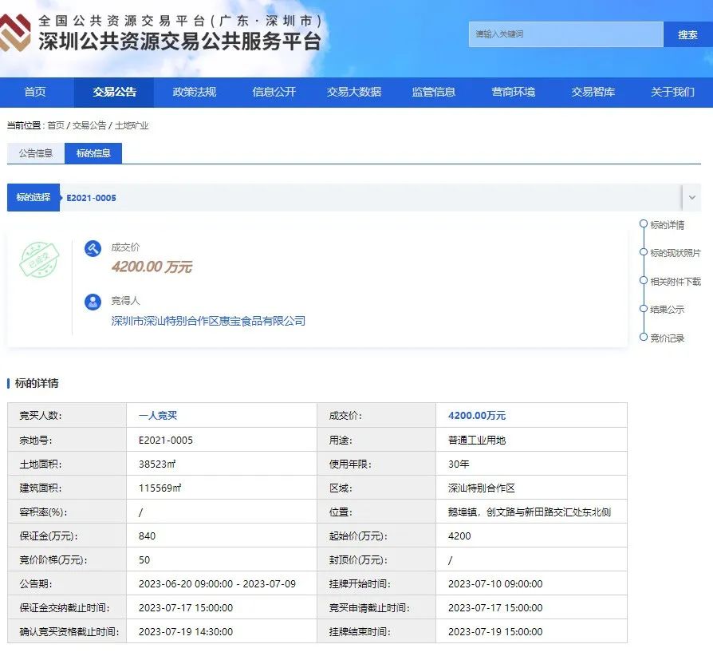This screenshot has width=713, height=660.
Task: Click the circle marker beside 标的现状照片
Action: [644, 253]
